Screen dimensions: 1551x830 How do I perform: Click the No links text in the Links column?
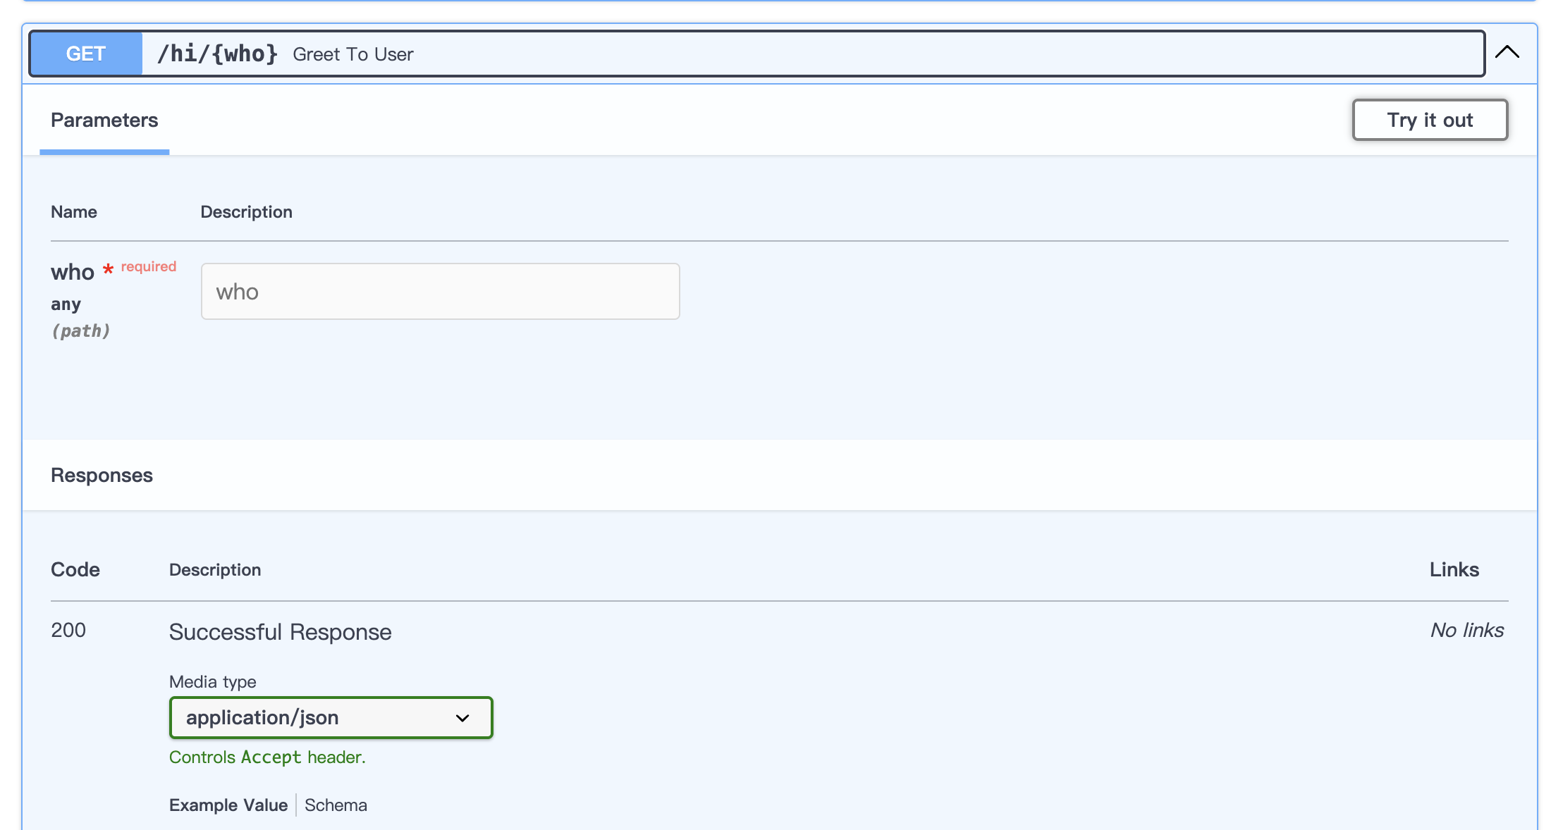1466,630
